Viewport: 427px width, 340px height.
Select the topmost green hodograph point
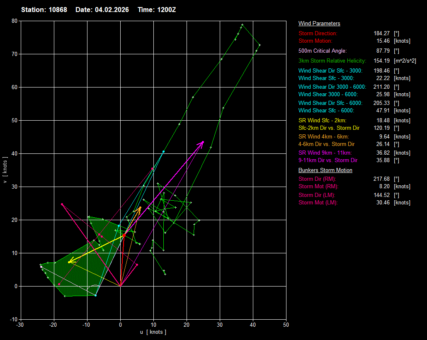click(243, 25)
